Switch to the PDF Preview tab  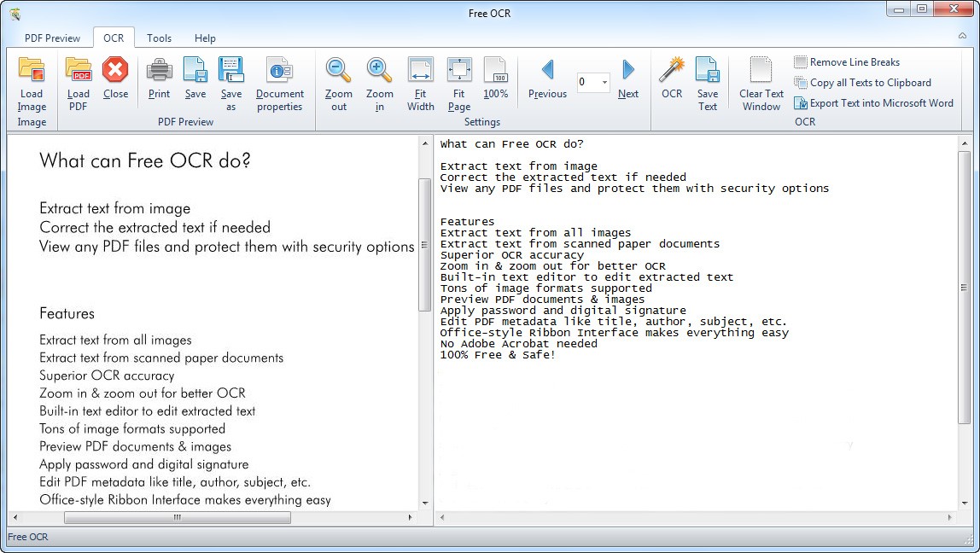click(53, 38)
